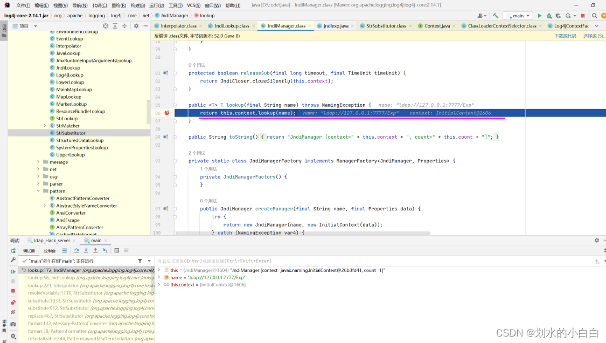This screenshot has width=606, height=343.
Task: Select JndiLookup in the project tree
Action: click(x=68, y=68)
